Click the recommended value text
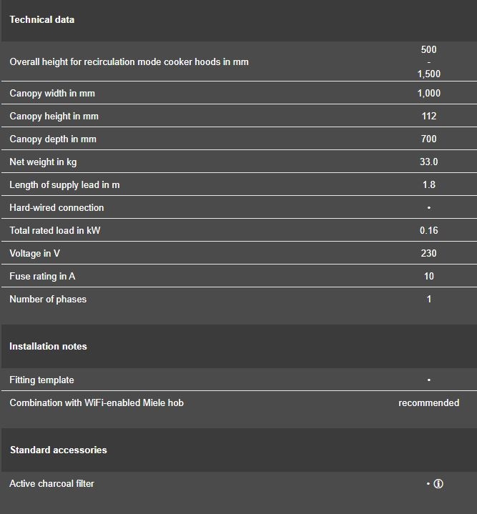Image resolution: width=477 pixels, height=514 pixels. pos(429,403)
